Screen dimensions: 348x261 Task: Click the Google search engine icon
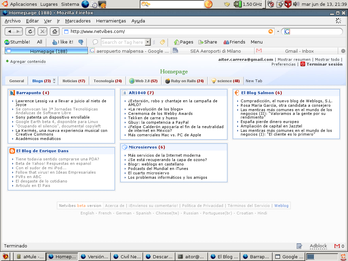(x=287, y=32)
